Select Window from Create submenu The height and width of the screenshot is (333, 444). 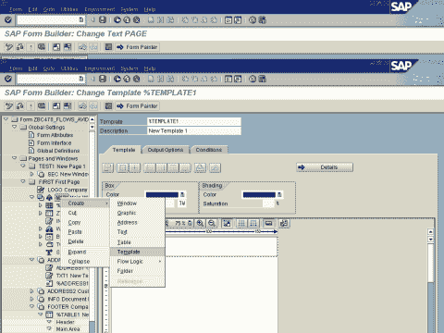coord(137,203)
